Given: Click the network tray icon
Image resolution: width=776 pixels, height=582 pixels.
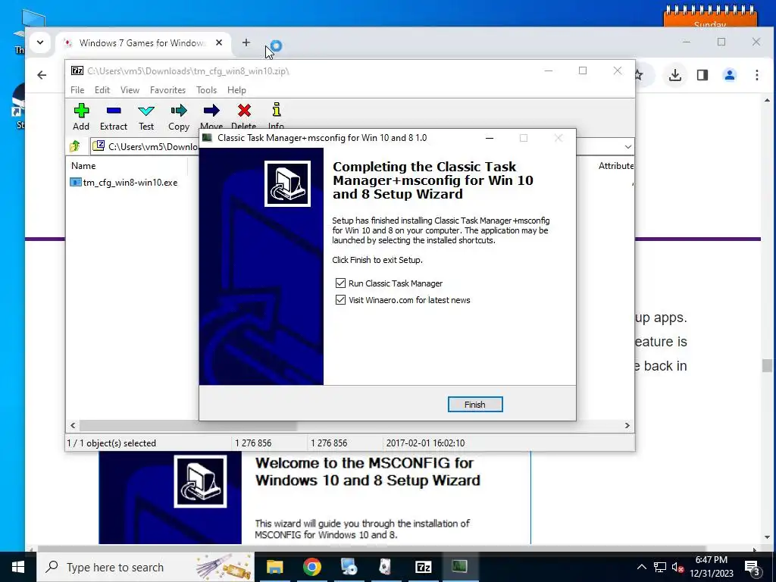Looking at the screenshot, I should 660,567.
